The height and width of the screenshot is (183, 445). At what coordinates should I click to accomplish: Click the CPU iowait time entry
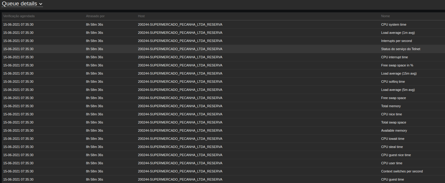(x=393, y=139)
